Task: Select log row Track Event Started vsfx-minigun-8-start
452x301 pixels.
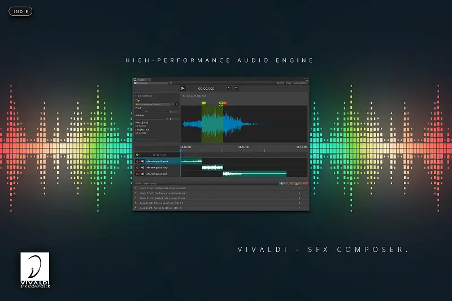Action: 221,189
